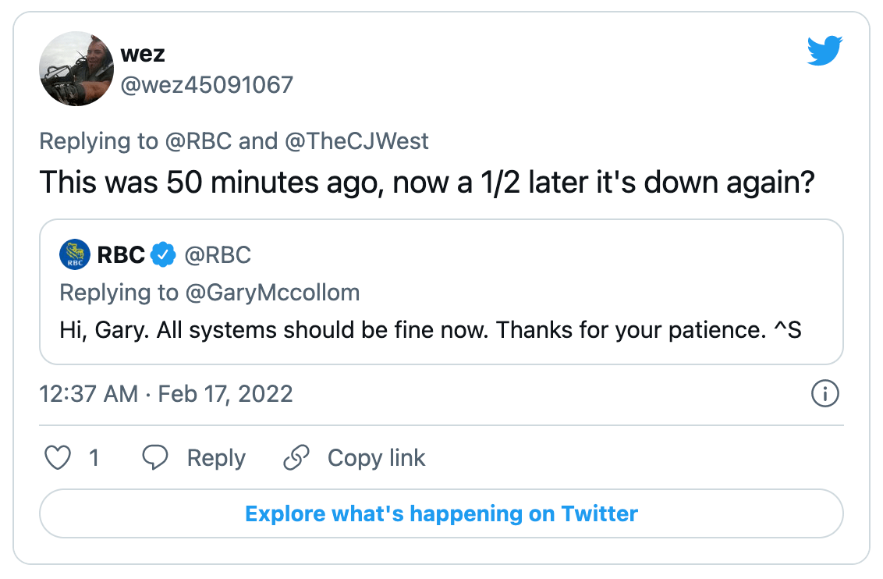The width and height of the screenshot is (883, 579).
Task: Like the tweet with the heart icon
Action: tap(58, 458)
